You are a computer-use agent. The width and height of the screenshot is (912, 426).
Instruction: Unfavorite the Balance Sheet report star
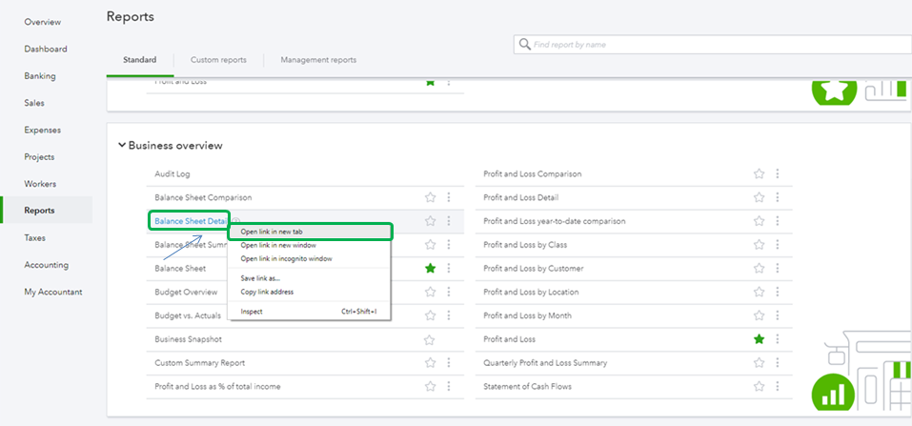(430, 269)
